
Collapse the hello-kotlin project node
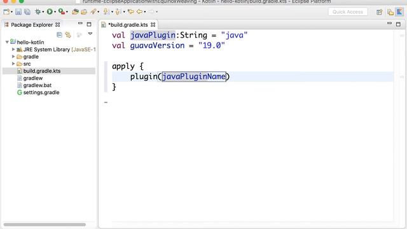pyautogui.click(x=7, y=42)
